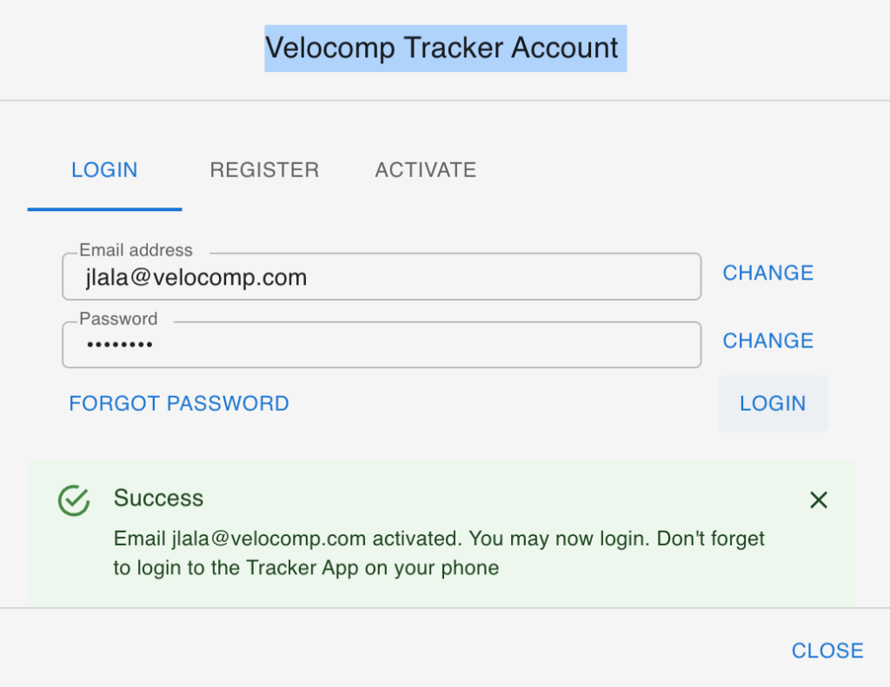Screen dimensions: 890x687
Task: Open the FORGOT PASSWORD link
Action: pyautogui.click(x=179, y=404)
